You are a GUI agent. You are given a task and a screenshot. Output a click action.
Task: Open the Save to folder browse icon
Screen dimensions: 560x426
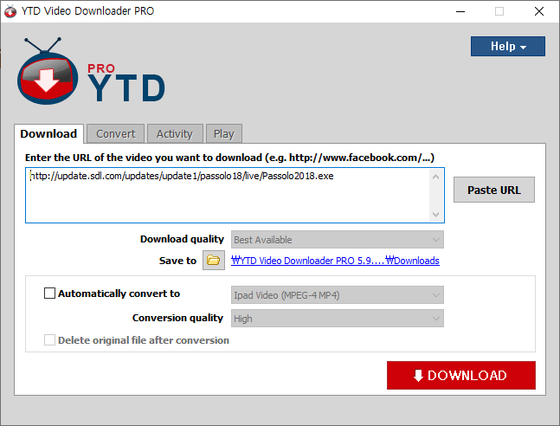(x=214, y=260)
